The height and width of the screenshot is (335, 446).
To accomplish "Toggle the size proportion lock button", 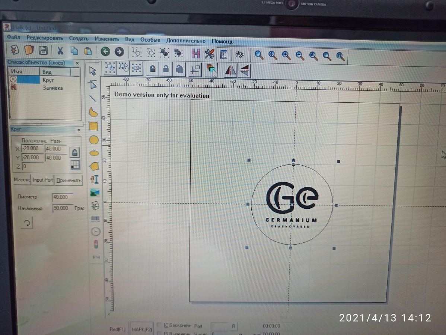I will tap(74, 153).
